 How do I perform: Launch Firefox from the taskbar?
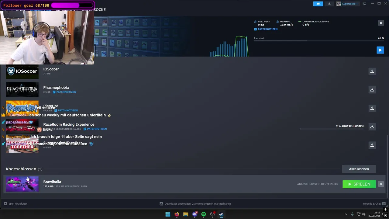177,214
